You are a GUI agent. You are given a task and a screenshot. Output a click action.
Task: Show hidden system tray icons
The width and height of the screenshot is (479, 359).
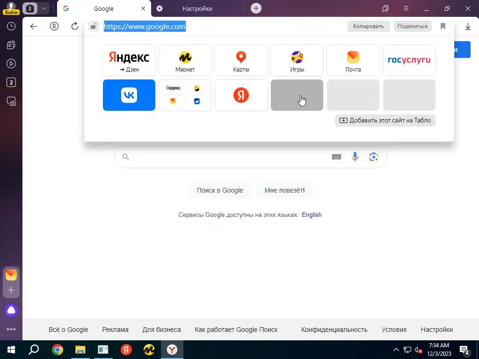point(396,350)
